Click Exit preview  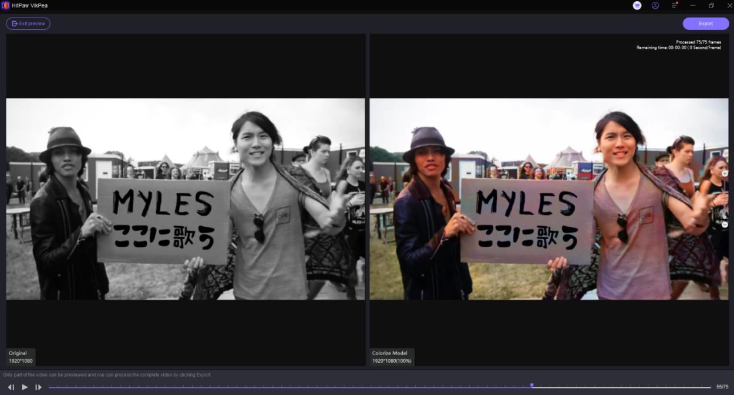28,23
